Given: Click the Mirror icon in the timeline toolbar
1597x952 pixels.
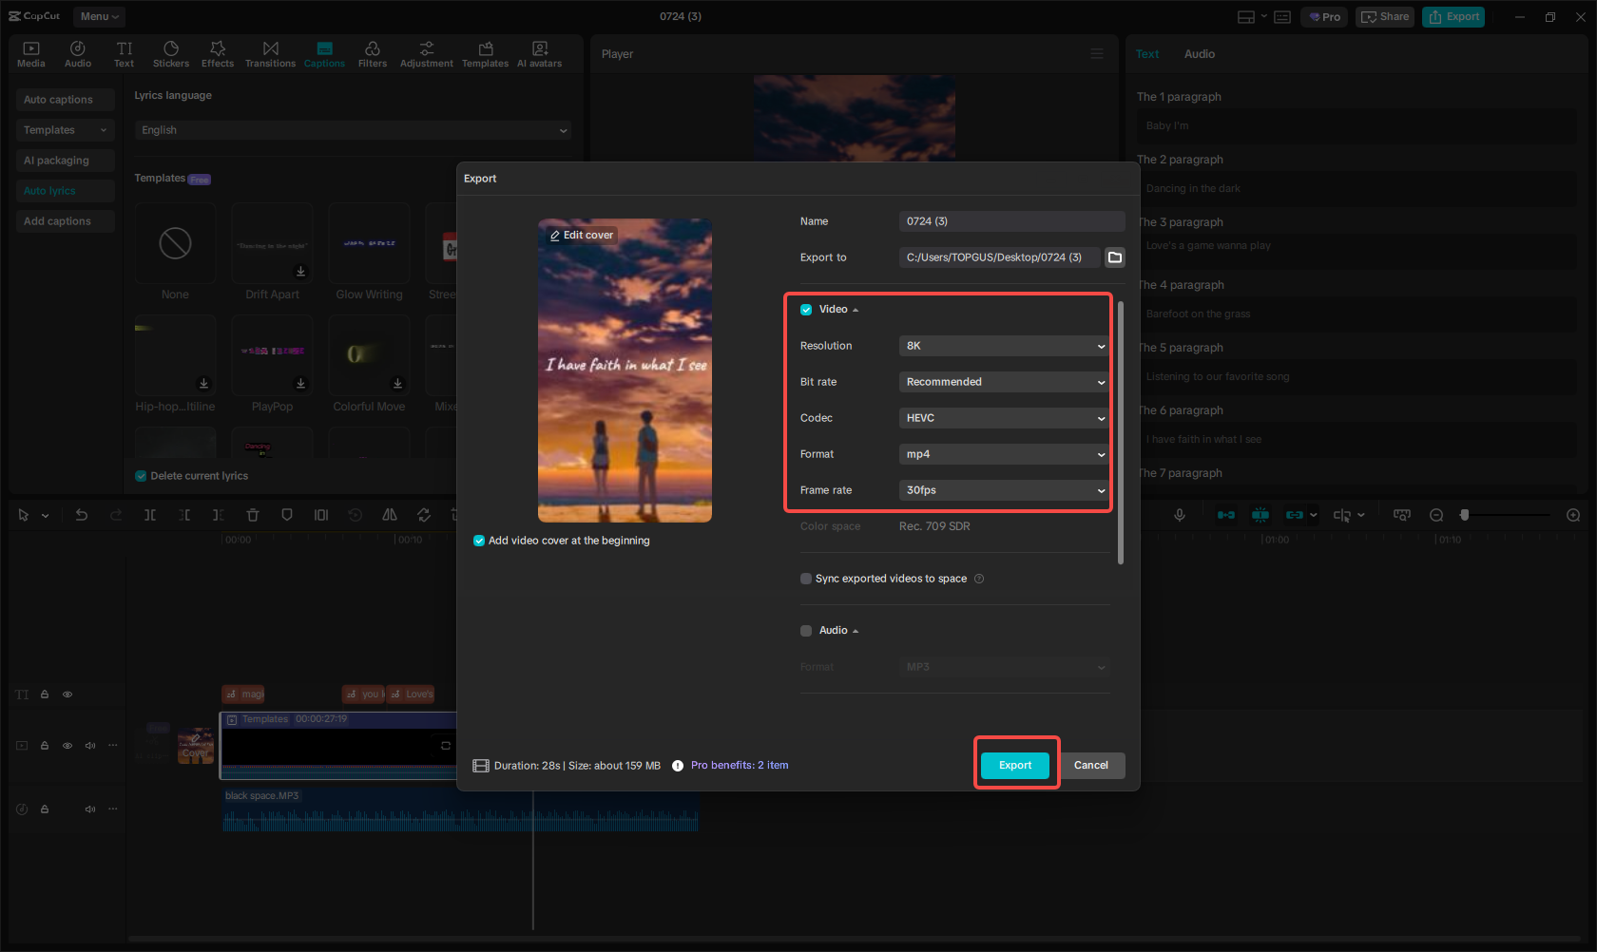Looking at the screenshot, I should tap(389, 514).
